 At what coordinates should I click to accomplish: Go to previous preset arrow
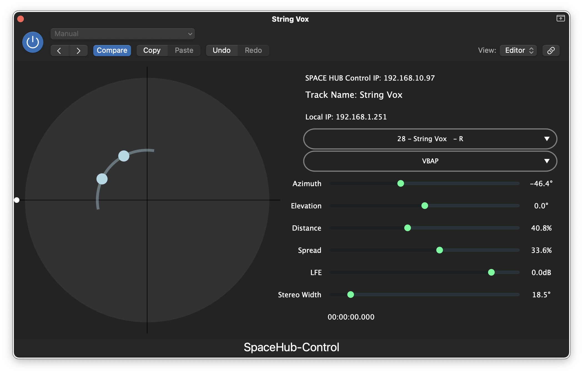pos(59,51)
